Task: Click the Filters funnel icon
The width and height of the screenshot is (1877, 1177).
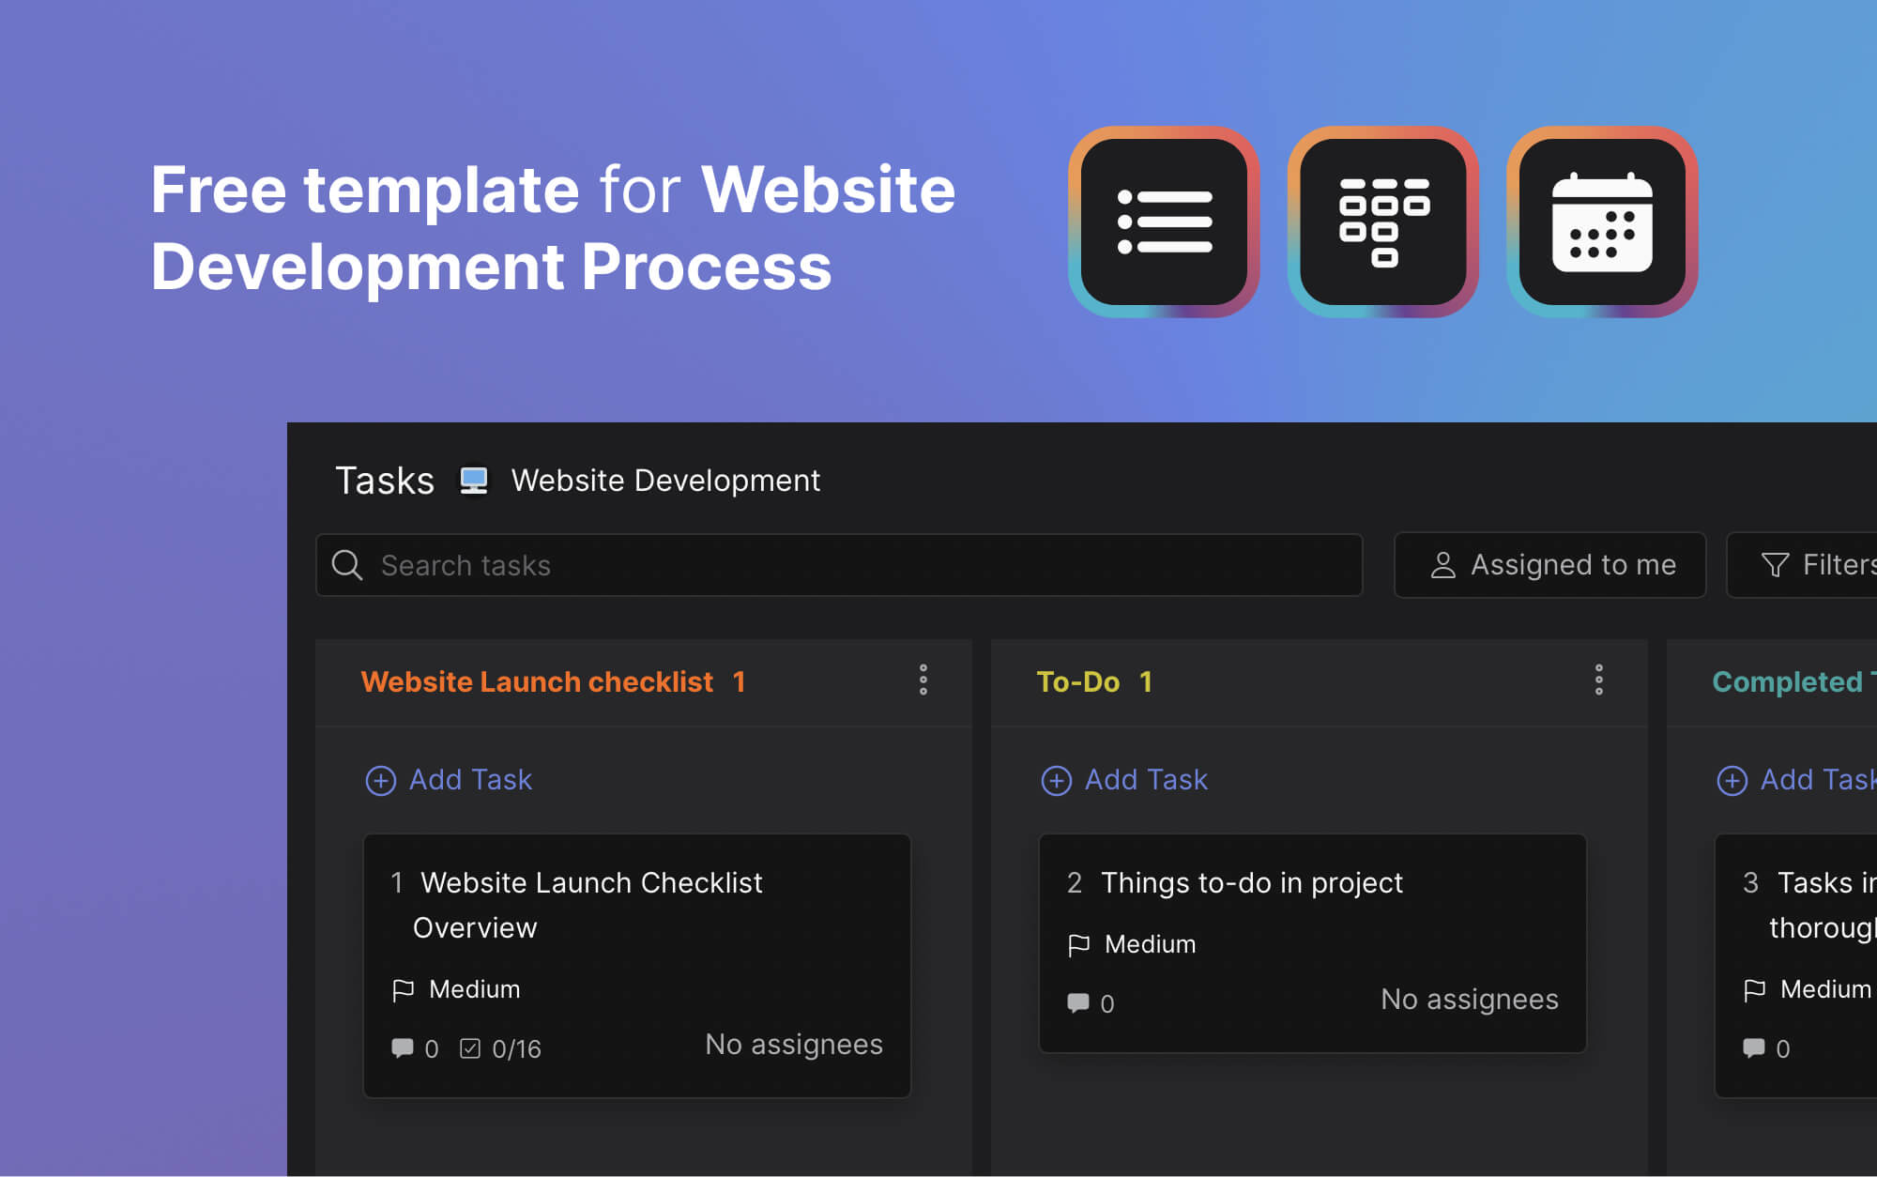Action: coord(1775,564)
